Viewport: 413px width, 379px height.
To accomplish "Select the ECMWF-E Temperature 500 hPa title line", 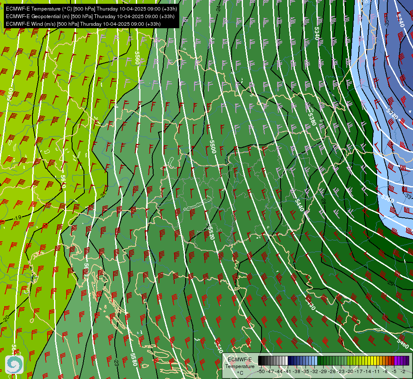I will [x=92, y=9].
